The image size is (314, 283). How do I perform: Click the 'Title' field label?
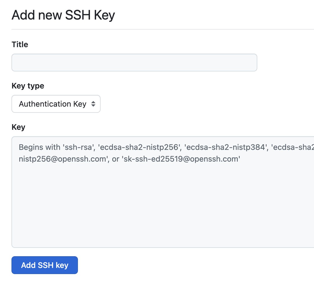[x=20, y=44]
